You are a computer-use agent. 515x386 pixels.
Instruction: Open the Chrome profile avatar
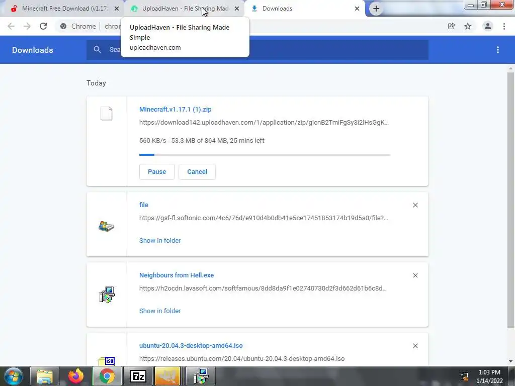(x=488, y=26)
